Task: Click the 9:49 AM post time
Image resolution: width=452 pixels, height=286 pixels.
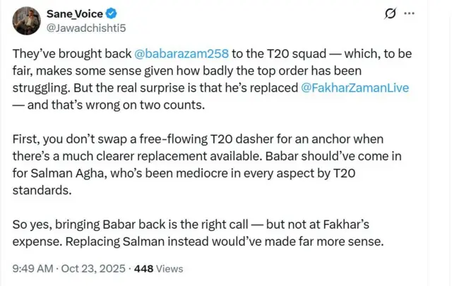Action: (x=34, y=268)
